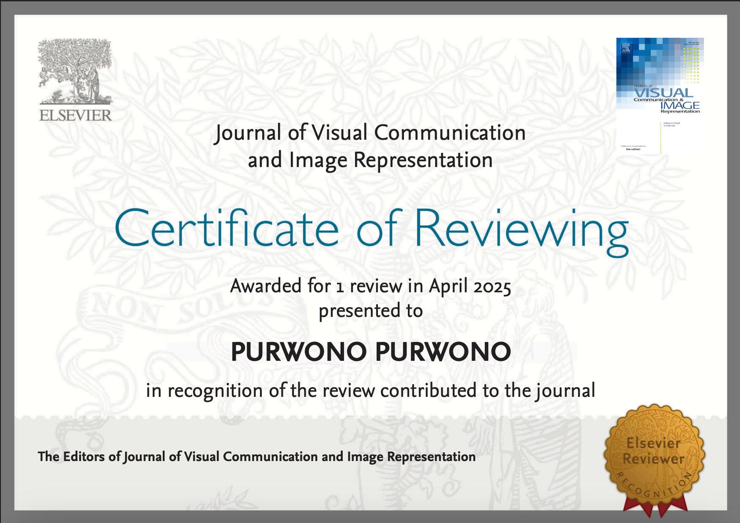Click the small Elsevier emblem on the journal cover
This screenshot has height=523, width=740.
(626, 48)
